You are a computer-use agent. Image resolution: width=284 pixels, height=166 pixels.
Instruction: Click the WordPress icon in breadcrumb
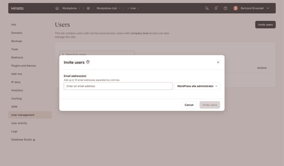88,8
